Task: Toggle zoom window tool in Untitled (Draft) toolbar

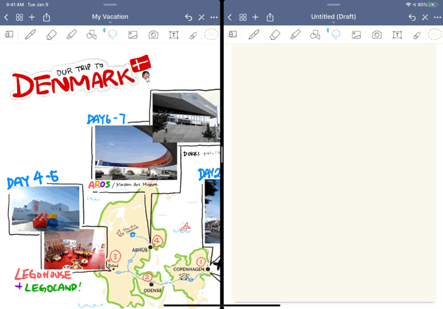Action: pos(232,34)
